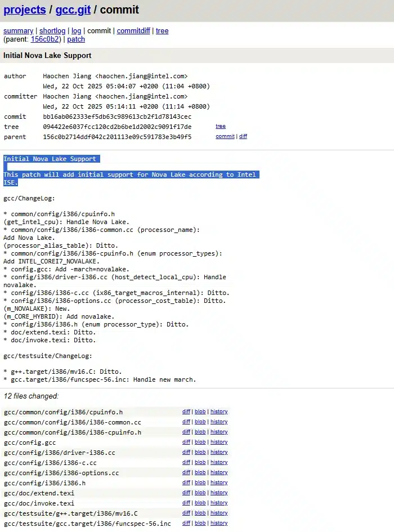The width and height of the screenshot is (394, 532).
Task: Show history for gcc/doc/invoke.texi
Action: click(x=219, y=503)
